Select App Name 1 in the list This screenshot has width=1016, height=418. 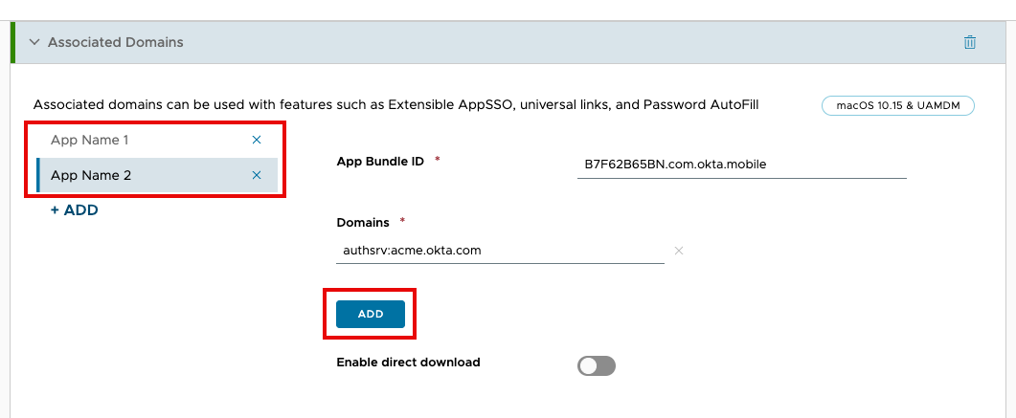click(x=90, y=140)
